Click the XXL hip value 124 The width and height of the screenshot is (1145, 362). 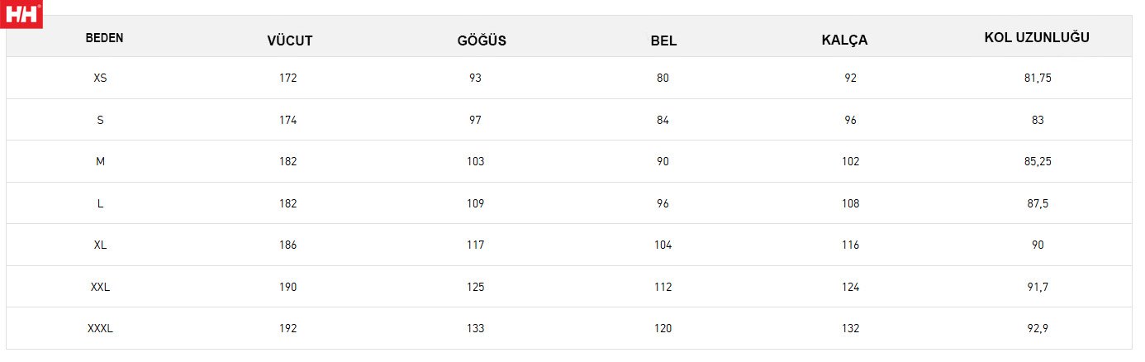tap(850, 287)
